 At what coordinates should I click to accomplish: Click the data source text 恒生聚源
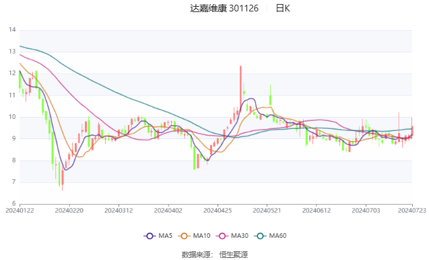234,255
